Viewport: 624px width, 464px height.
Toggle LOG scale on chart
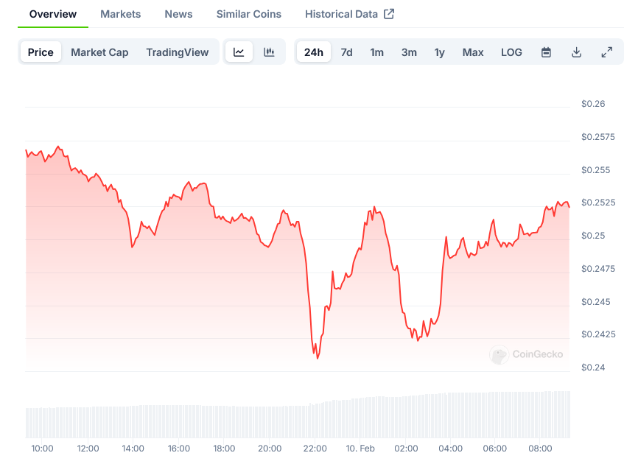click(511, 52)
